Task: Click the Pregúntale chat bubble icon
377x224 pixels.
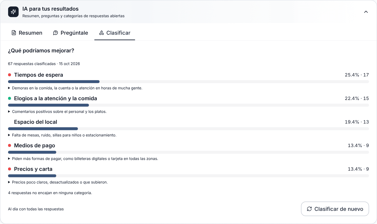Action: point(55,33)
